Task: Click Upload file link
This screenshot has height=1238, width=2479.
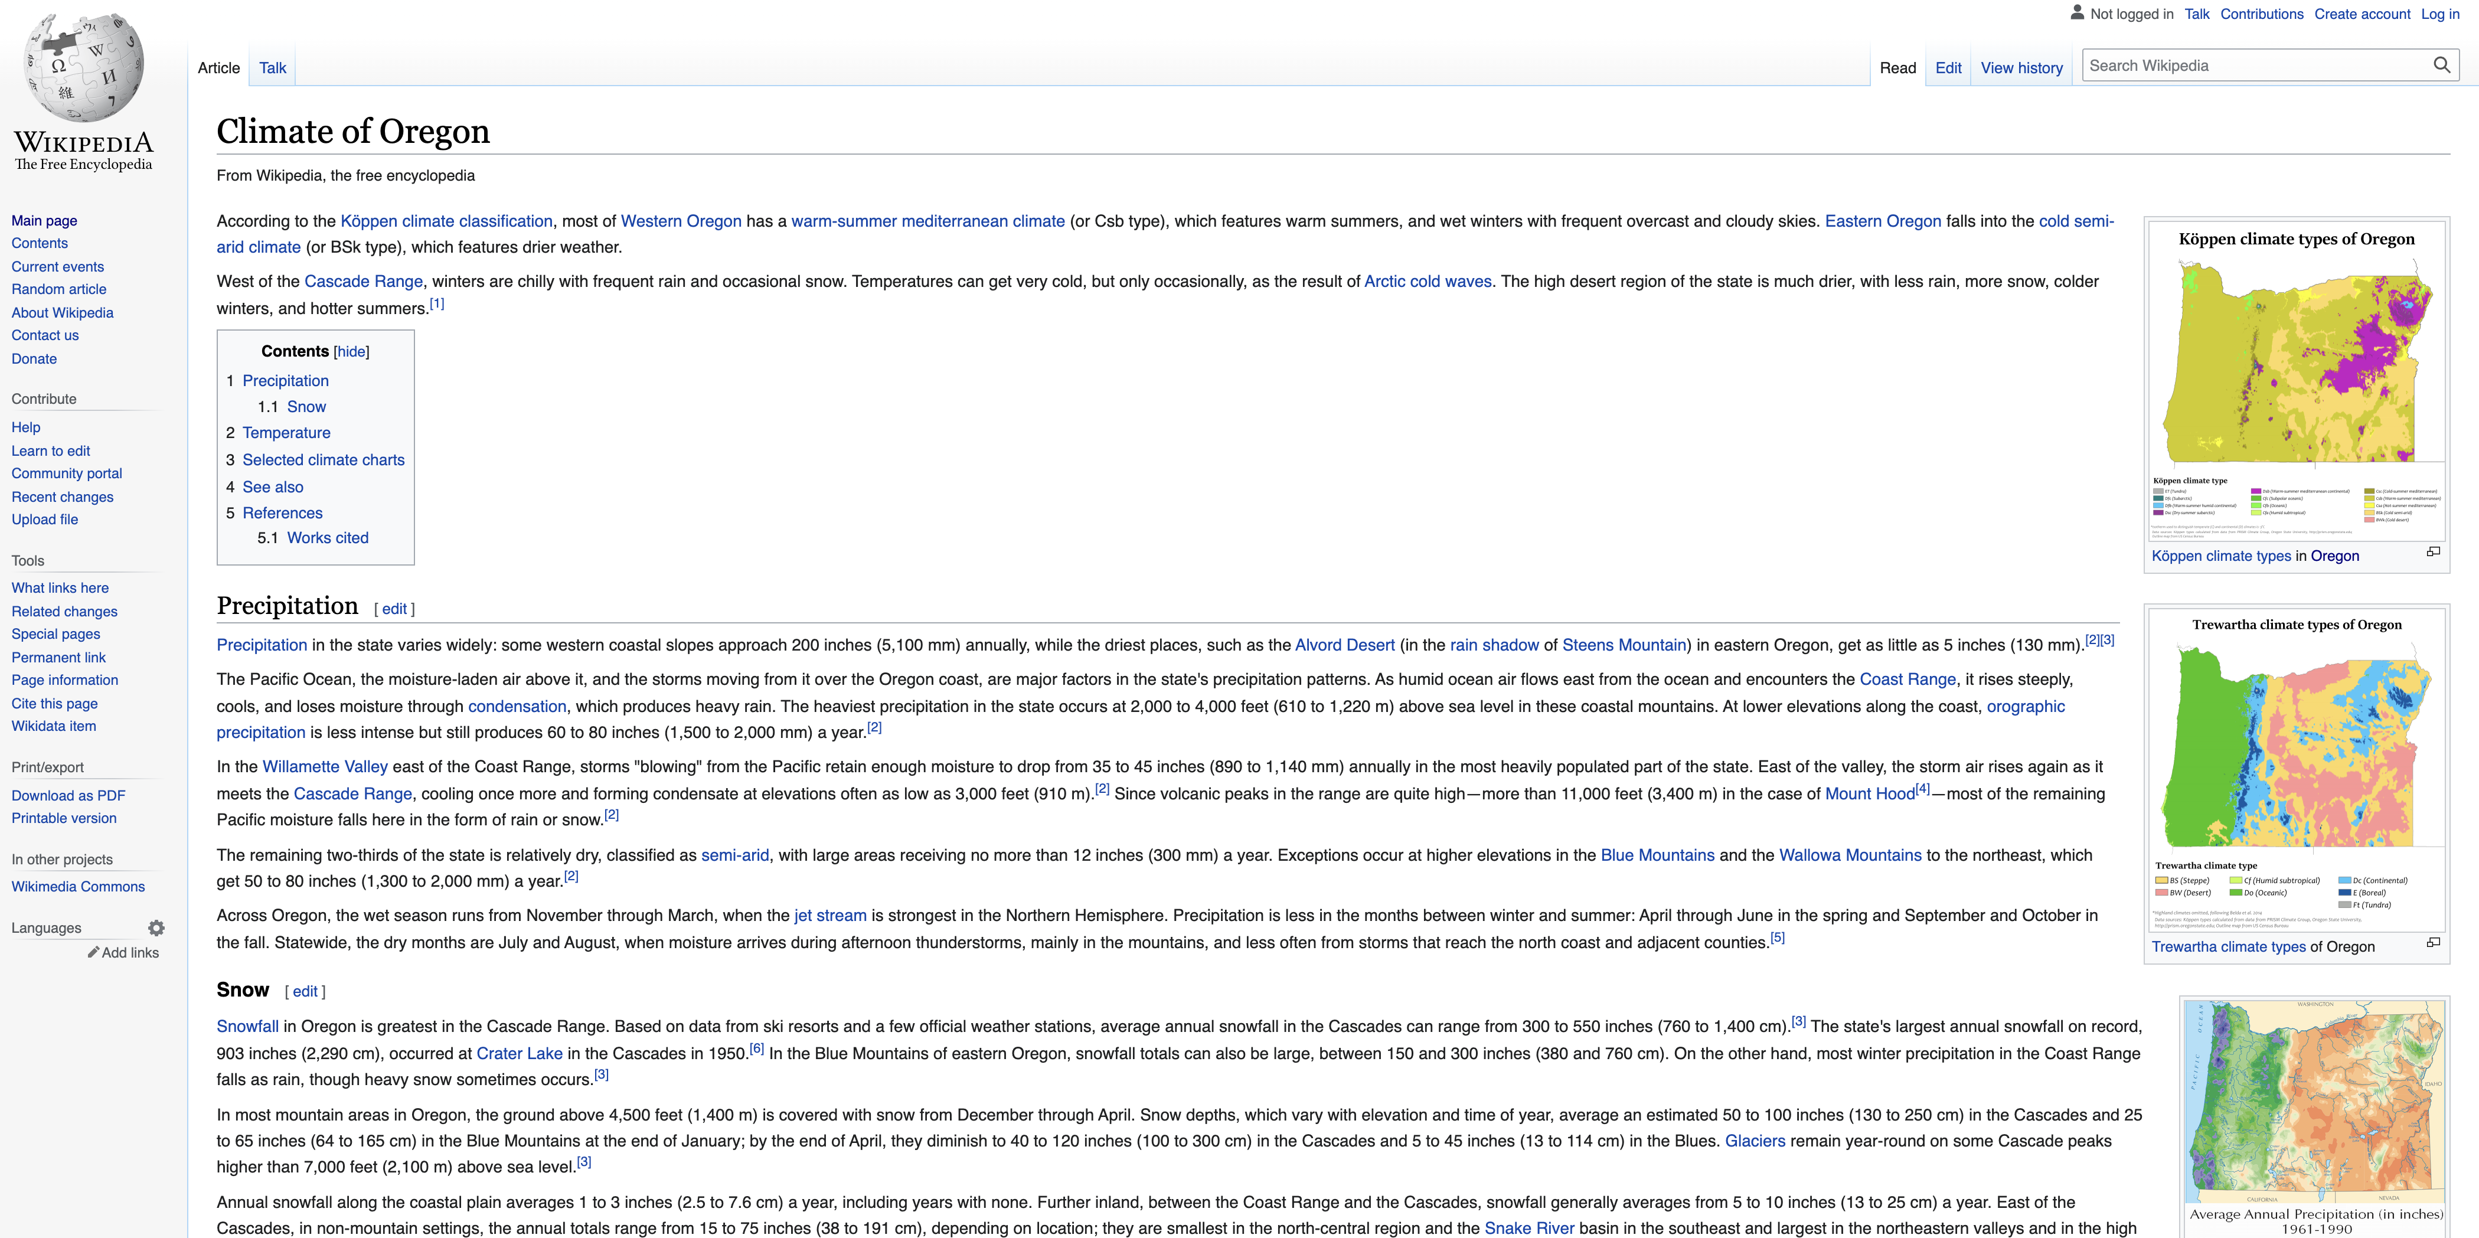Action: 45,519
